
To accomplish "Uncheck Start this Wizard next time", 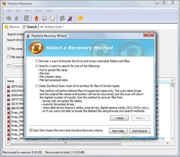I will [x=31, y=130].
